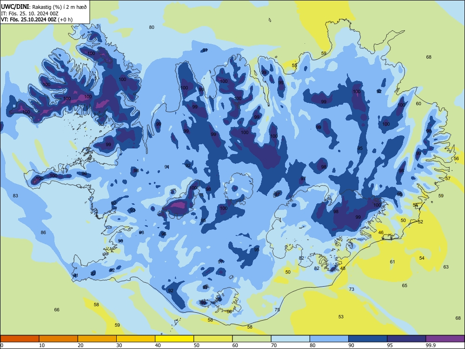Image resolution: width=465 pixels, height=349 pixels.
Task: Click the humidity value '57' in the Eastfjords
Action: click(448, 179)
